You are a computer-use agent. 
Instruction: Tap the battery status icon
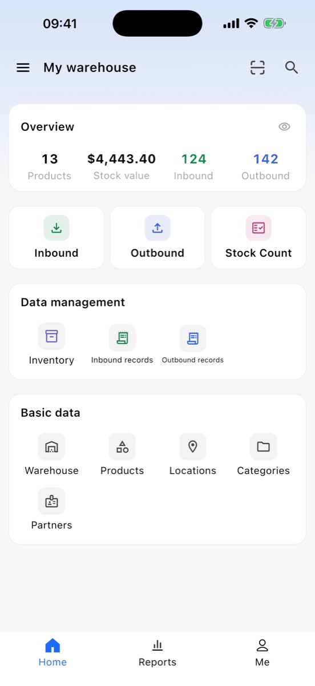coord(274,23)
